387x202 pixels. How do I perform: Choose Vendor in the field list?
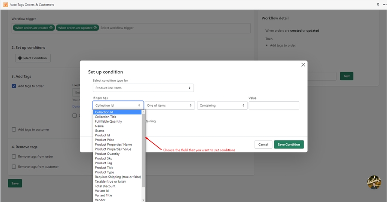[x=100, y=200]
